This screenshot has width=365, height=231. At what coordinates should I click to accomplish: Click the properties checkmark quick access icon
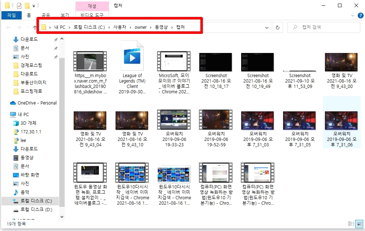(19, 5)
